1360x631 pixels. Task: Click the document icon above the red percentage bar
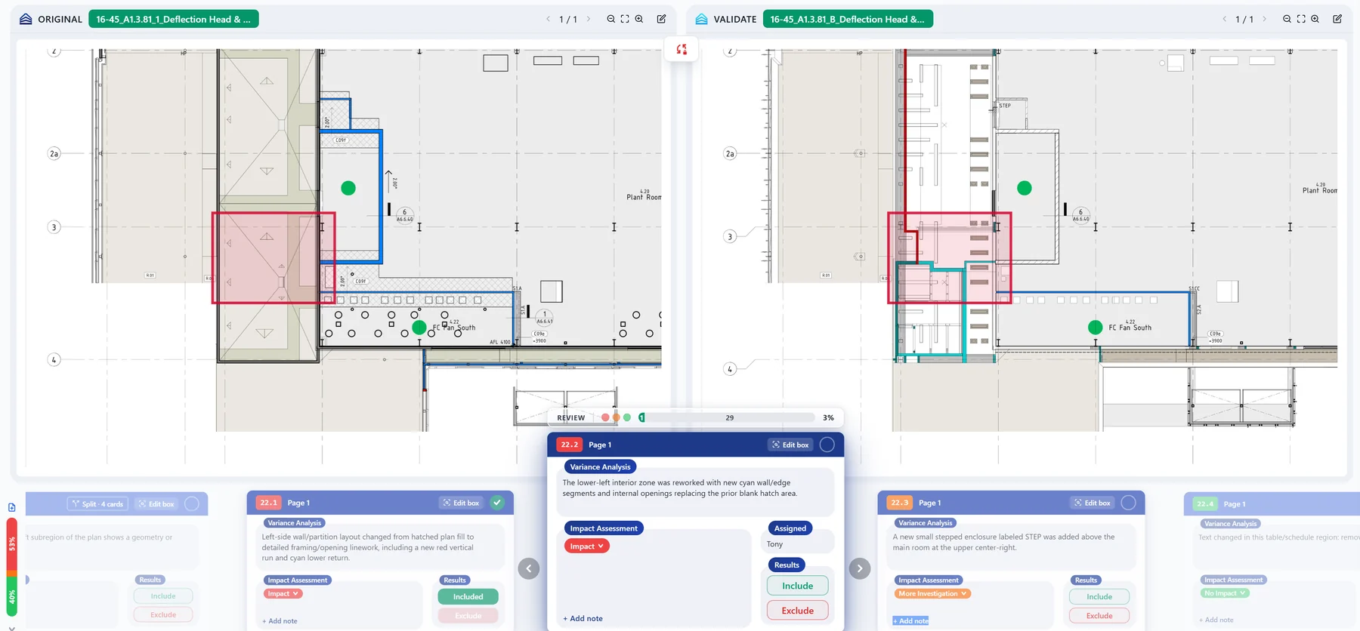coord(12,507)
